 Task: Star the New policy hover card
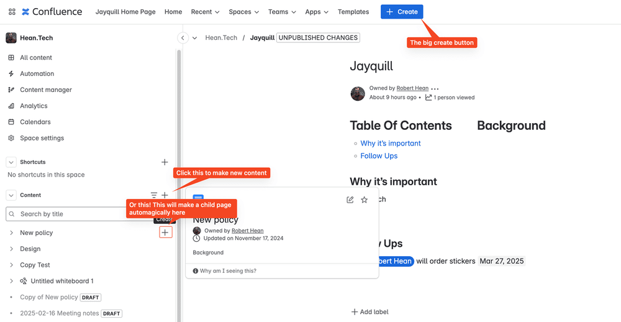tap(365, 200)
